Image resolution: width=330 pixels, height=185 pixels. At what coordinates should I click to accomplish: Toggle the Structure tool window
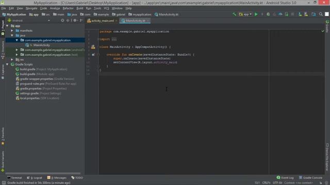(x=3, y=50)
